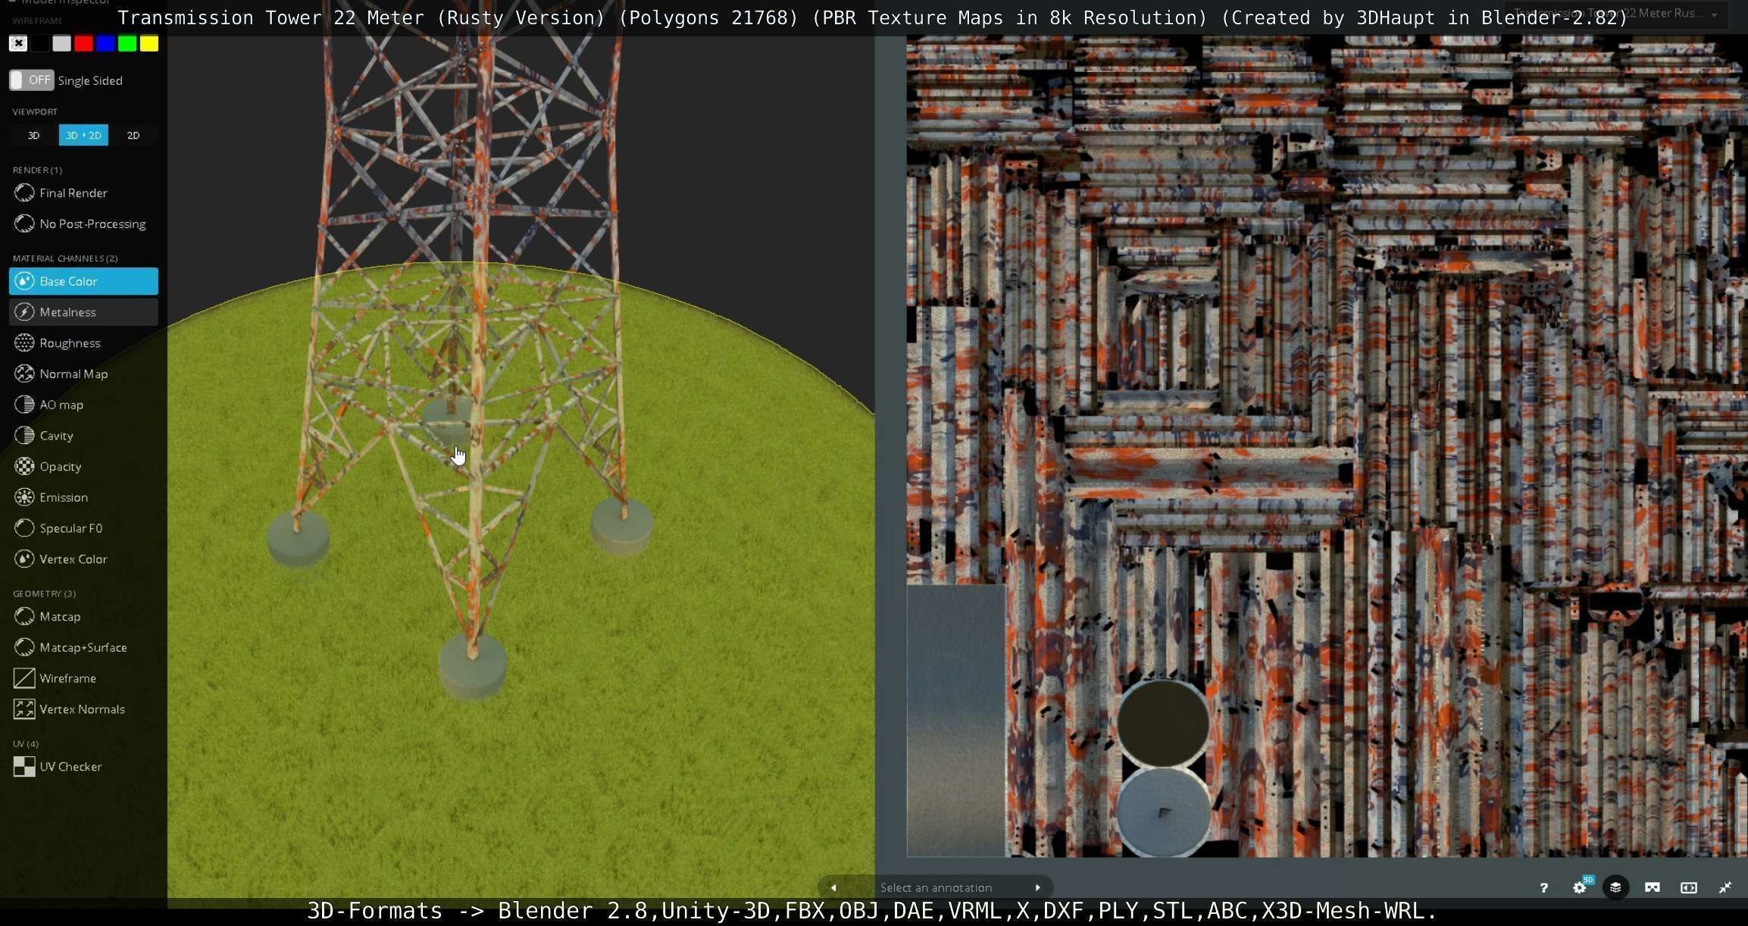
Task: Click the Vertex Normals icon
Action: click(x=24, y=709)
